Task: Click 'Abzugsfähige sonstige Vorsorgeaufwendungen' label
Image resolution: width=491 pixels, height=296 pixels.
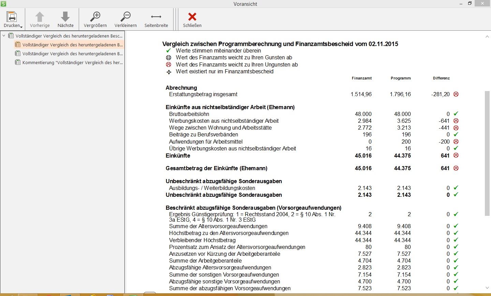Action: pyautogui.click(x=224, y=281)
